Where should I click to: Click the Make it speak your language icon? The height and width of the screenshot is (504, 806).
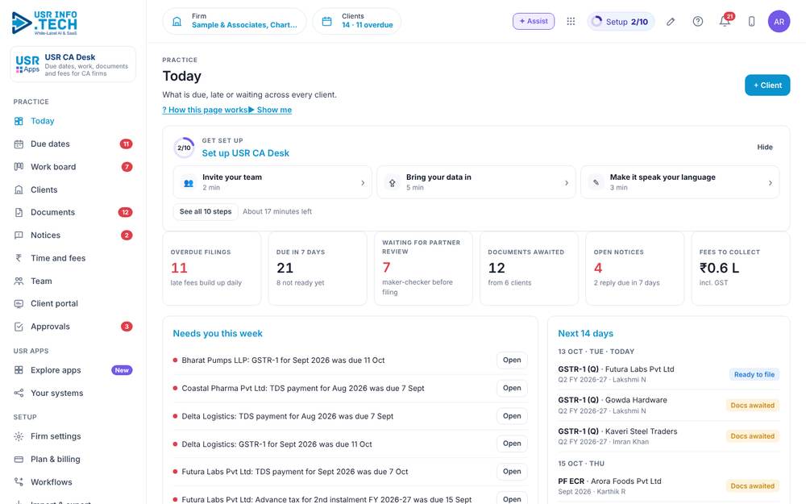click(596, 182)
